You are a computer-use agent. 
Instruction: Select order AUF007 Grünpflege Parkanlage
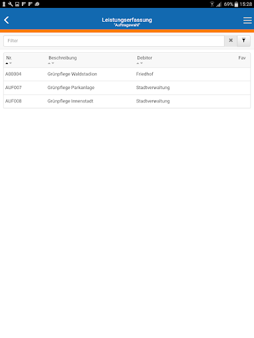127,88
